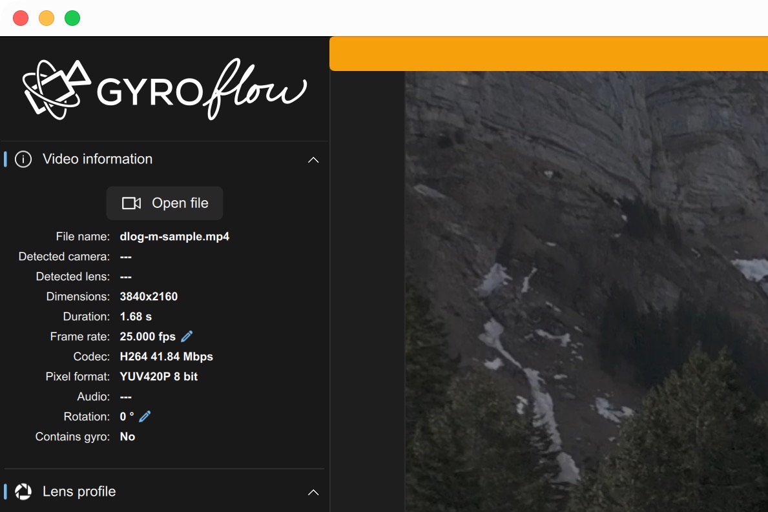Image resolution: width=768 pixels, height=512 pixels.
Task: Select pixel format YUV420P 8 bit
Action: (x=159, y=377)
